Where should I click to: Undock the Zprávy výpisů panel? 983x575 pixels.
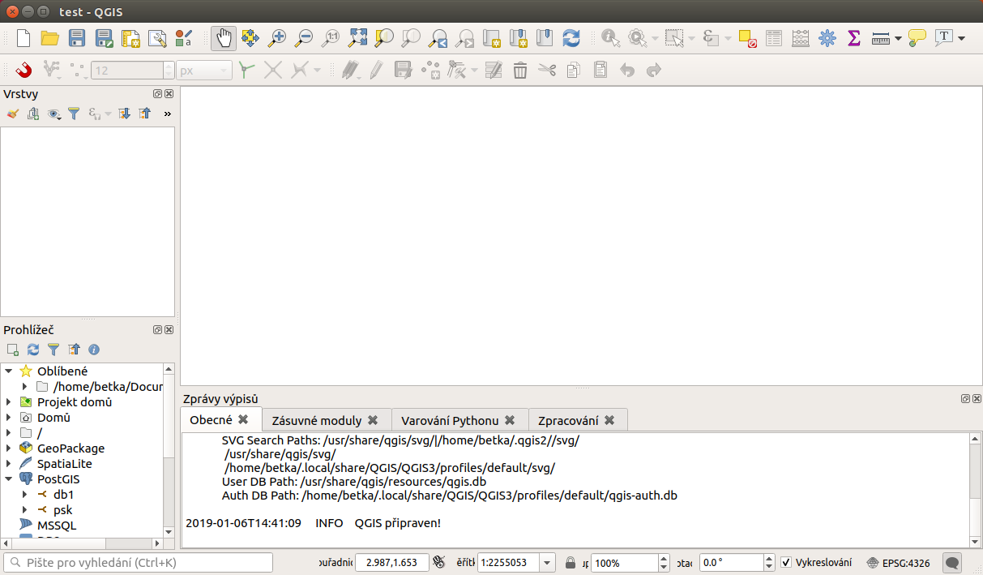pyautogui.click(x=966, y=399)
